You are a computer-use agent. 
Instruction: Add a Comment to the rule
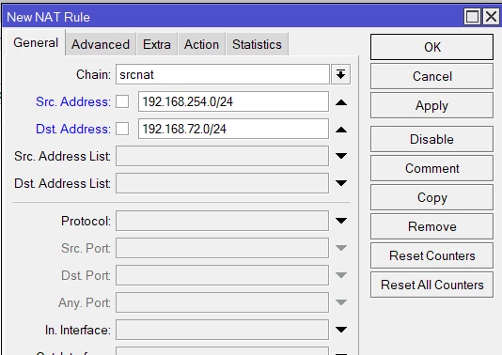pyautogui.click(x=431, y=168)
